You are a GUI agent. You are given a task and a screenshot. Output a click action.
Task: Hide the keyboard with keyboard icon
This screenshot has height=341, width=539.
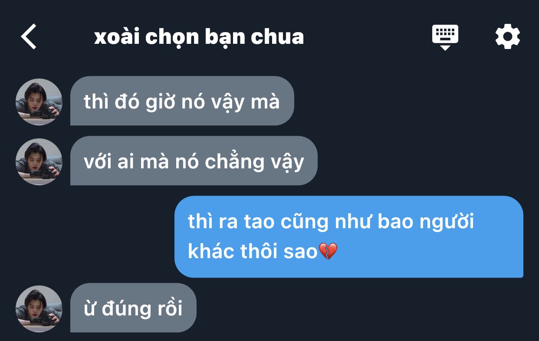tap(445, 37)
